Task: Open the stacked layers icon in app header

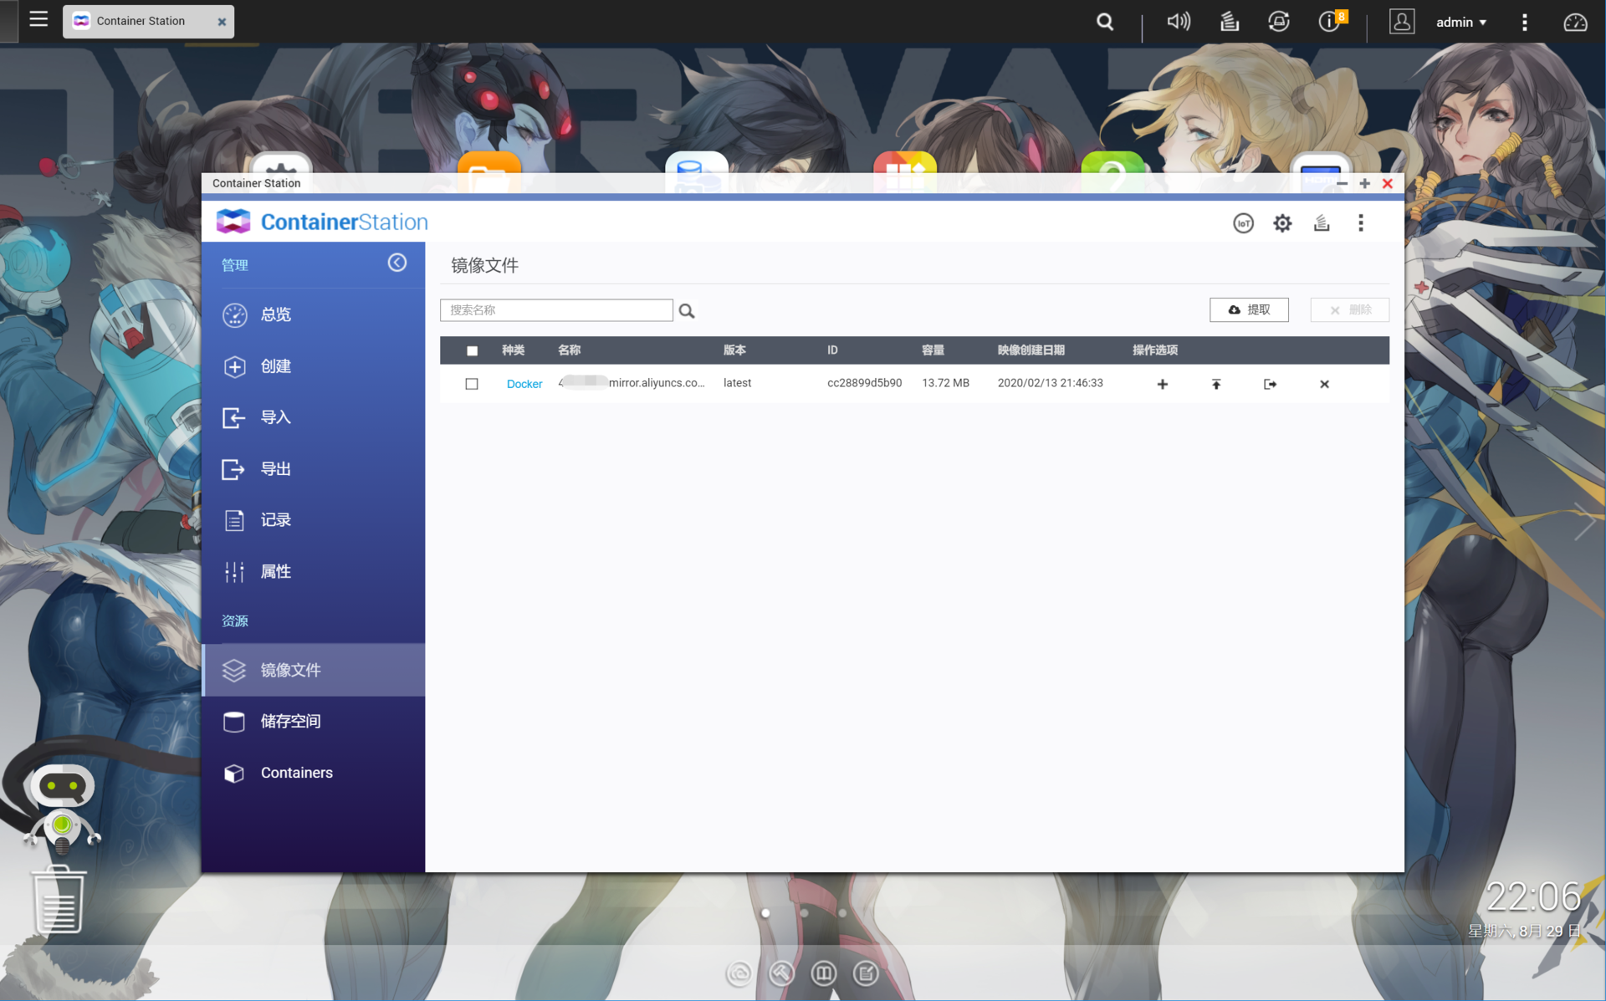Action: click(x=1322, y=223)
